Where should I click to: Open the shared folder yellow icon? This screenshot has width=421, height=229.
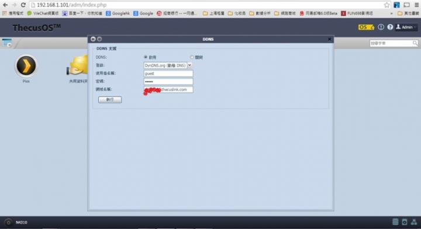point(78,65)
